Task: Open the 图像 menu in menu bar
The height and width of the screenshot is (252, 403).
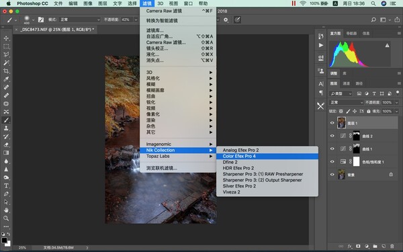Action: (88, 3)
